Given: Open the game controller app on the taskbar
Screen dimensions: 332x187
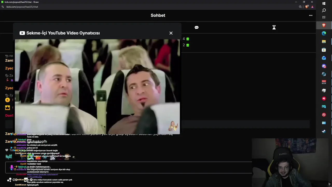Looking at the screenshot, I should (x=324, y=106).
